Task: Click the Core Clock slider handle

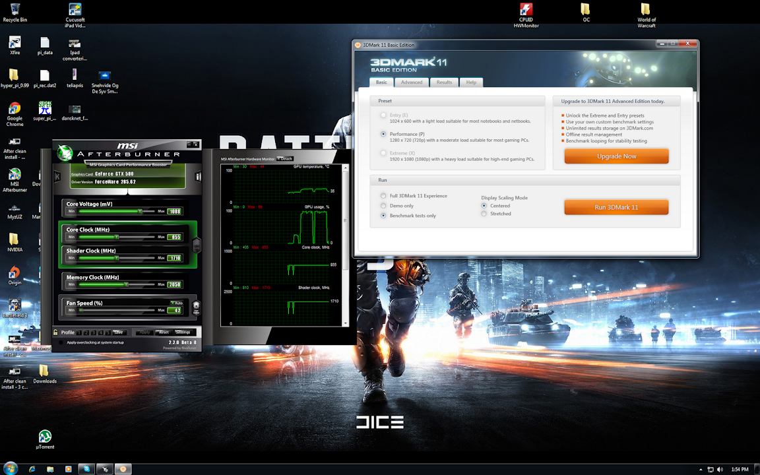Action: coord(117,237)
